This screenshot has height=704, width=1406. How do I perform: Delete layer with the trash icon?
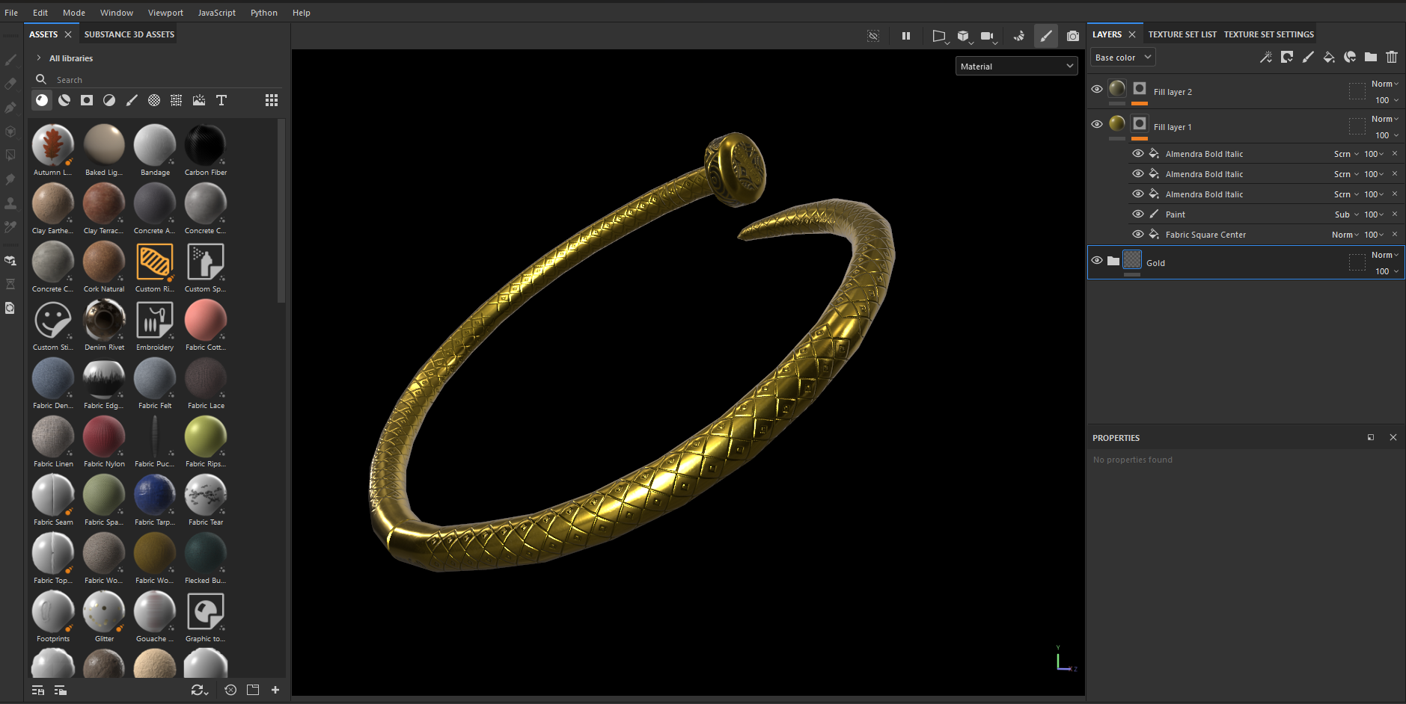point(1391,58)
